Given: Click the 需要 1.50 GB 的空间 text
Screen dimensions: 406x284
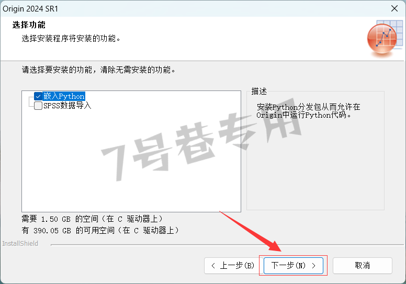Looking at the screenshot, I should 92,219.
